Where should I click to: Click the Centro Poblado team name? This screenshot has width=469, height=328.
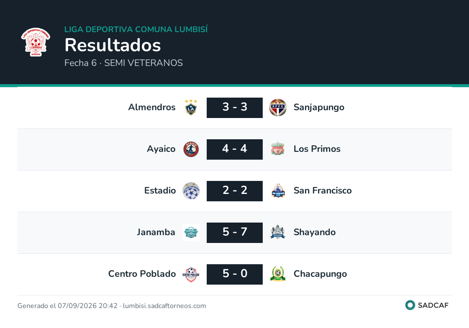click(x=142, y=274)
